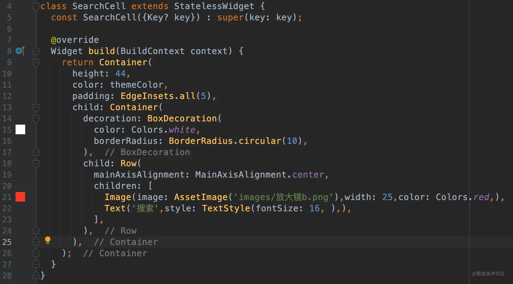
Task: Click line number 25 in the gutter
Action: tap(7, 242)
